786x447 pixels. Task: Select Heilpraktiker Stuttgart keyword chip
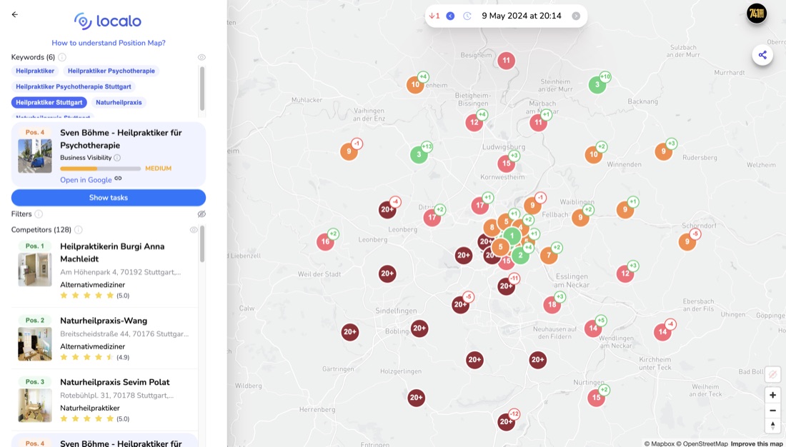(x=49, y=102)
